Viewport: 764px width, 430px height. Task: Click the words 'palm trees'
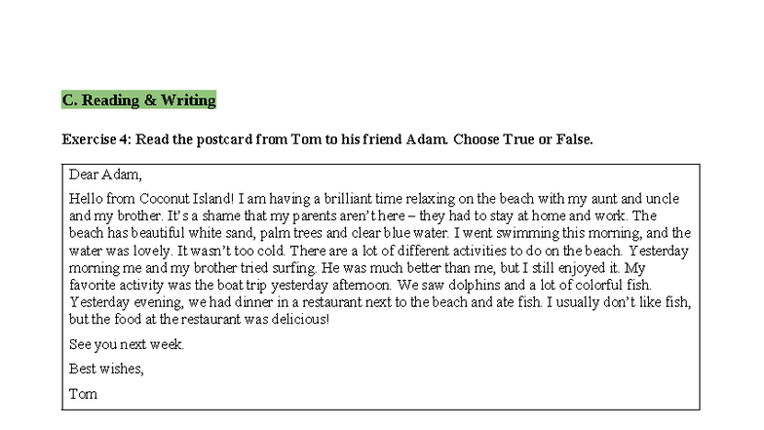290,233
